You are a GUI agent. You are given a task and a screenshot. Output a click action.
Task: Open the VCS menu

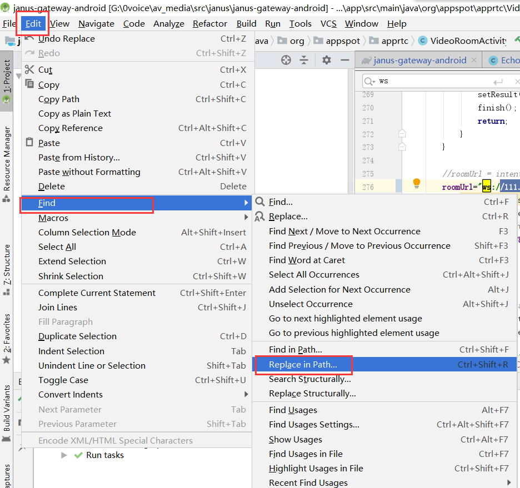point(328,23)
